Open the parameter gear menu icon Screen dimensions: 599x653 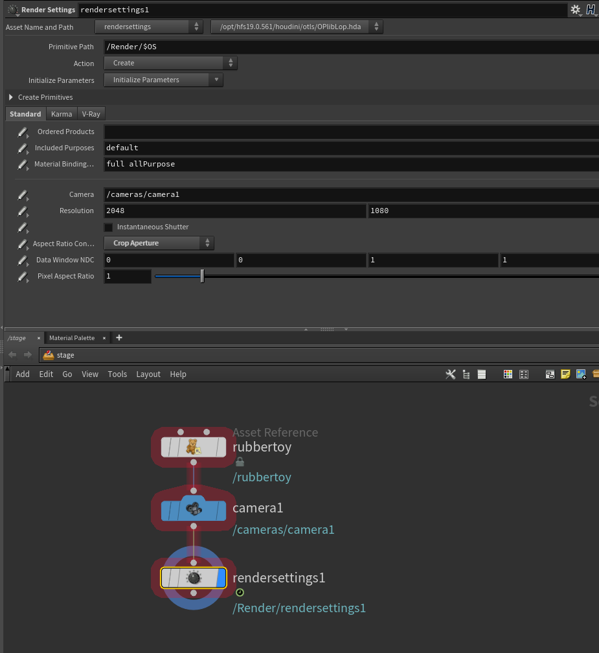576,10
